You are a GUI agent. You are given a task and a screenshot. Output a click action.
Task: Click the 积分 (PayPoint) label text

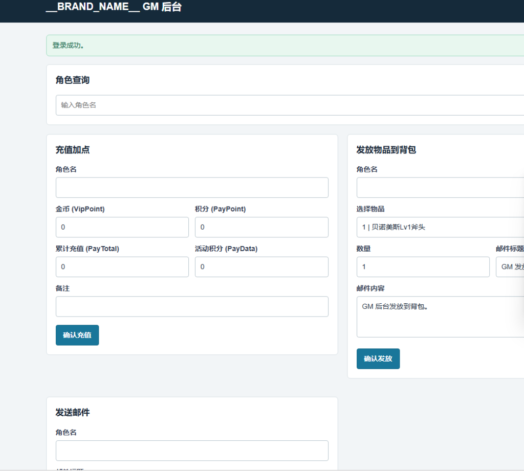(x=221, y=209)
